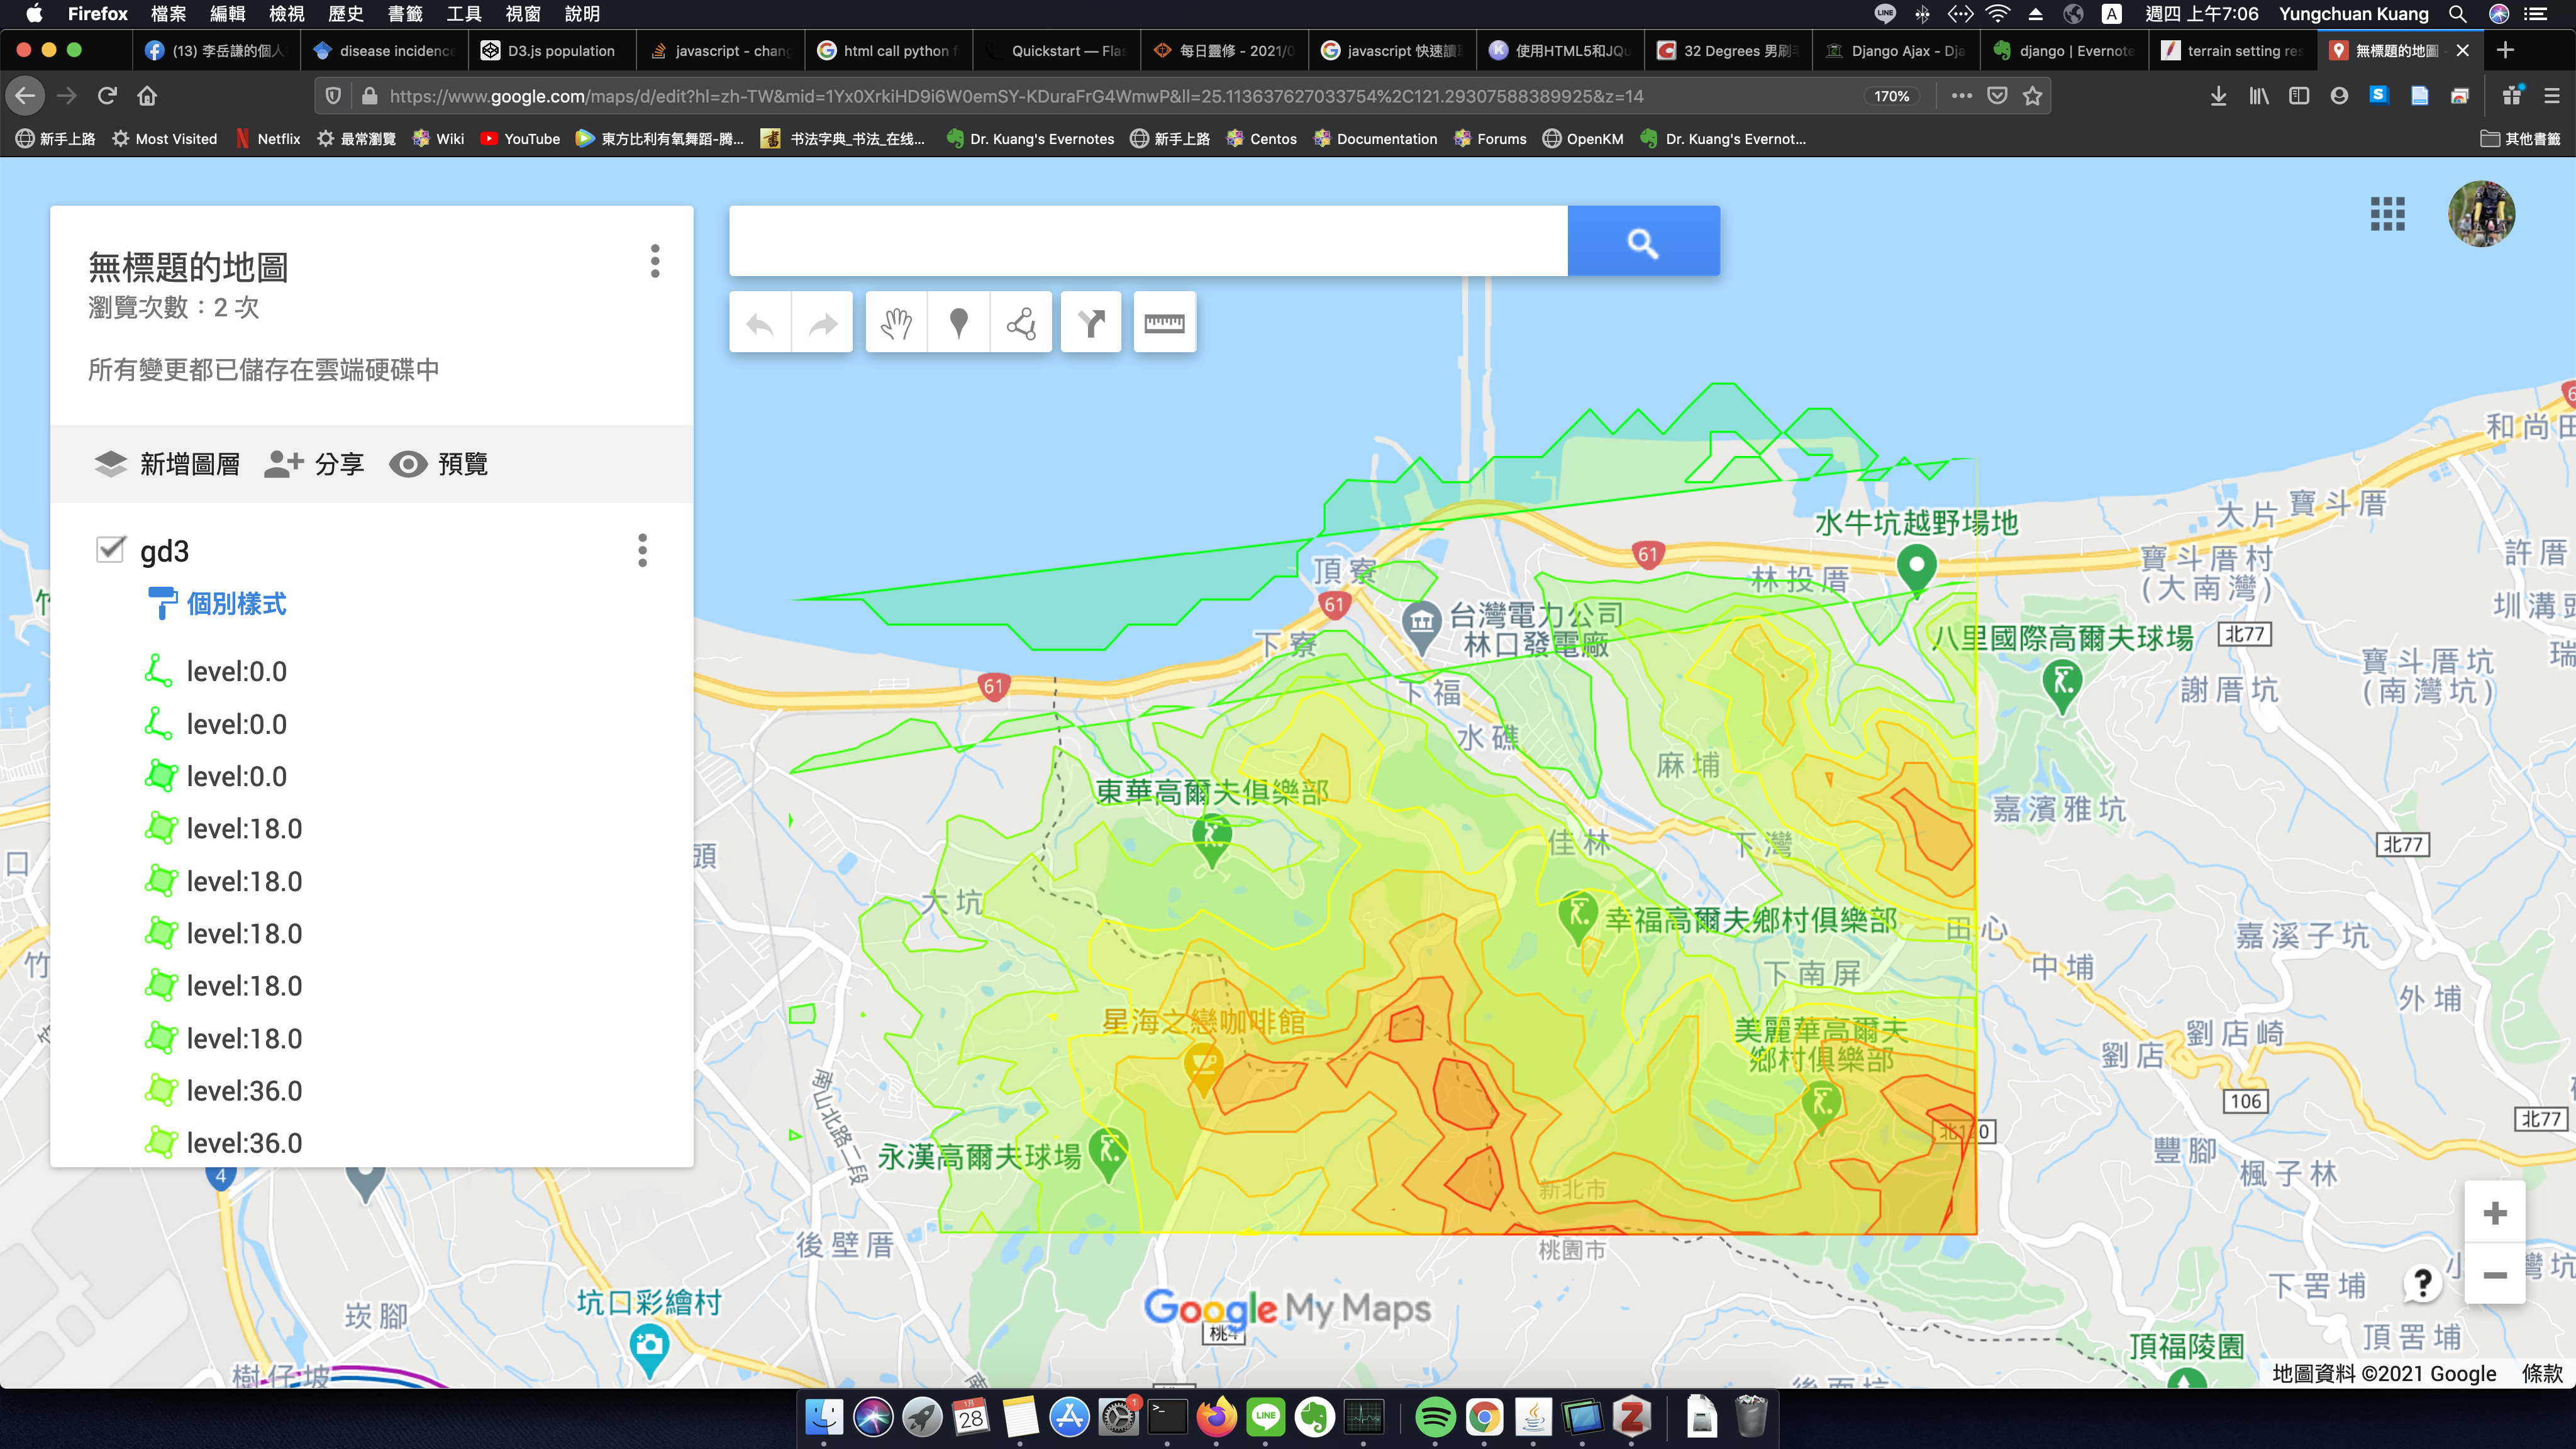Open 檔案 menu in menu bar
This screenshot has height=1449, width=2576.
[168, 14]
